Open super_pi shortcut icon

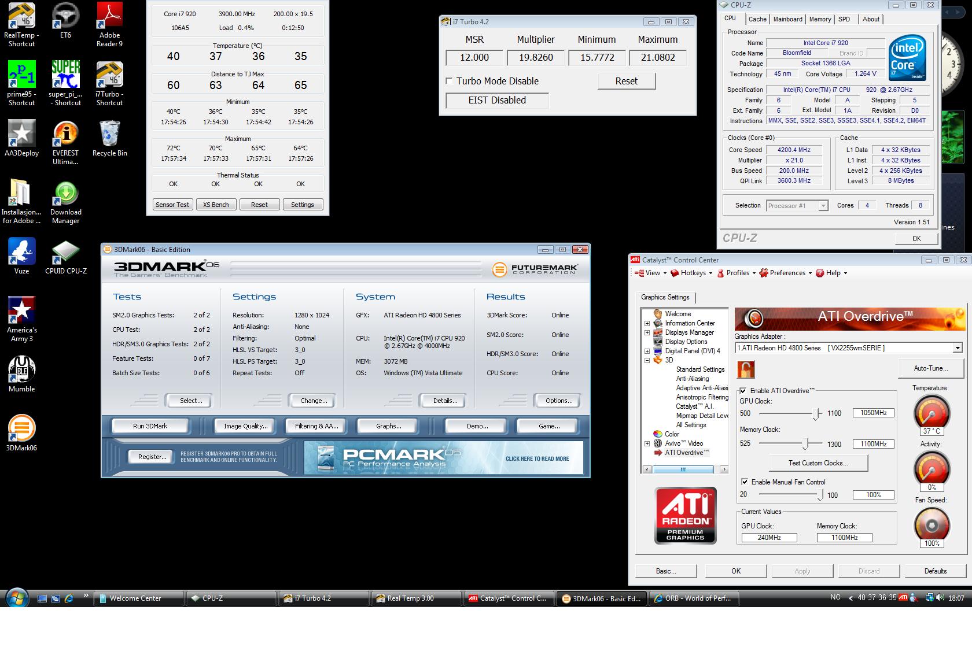click(x=65, y=83)
